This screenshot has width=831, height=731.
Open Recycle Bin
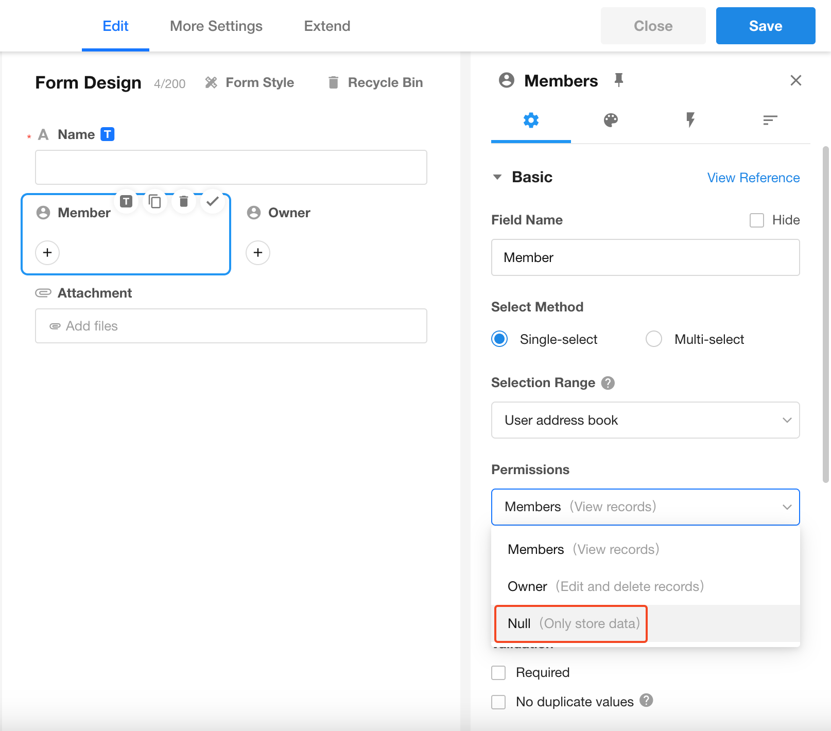click(375, 82)
